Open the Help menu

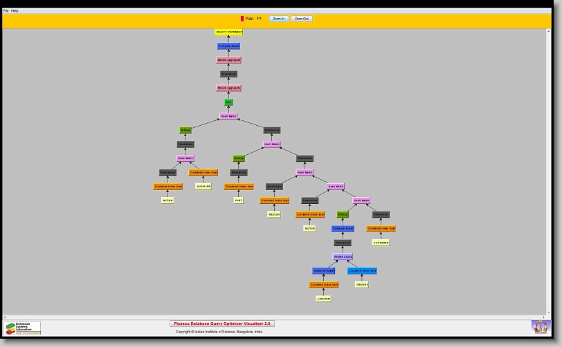tap(15, 11)
